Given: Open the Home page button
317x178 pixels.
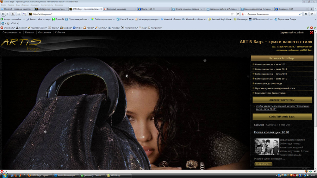Looking at the screenshot, I should [x=306, y=14].
